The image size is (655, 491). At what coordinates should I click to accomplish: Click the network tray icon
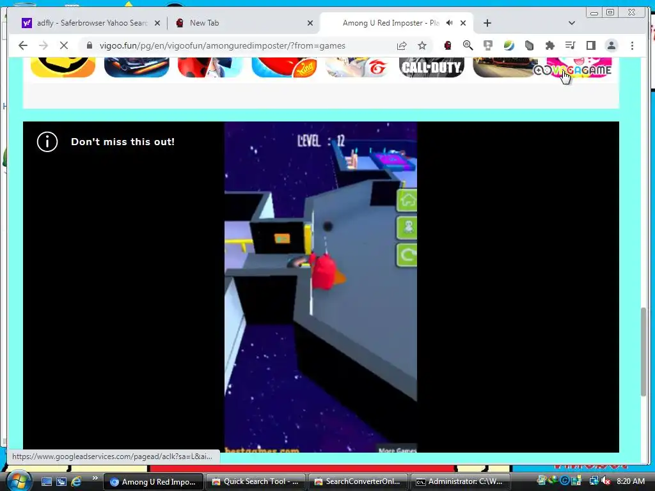coord(594,481)
